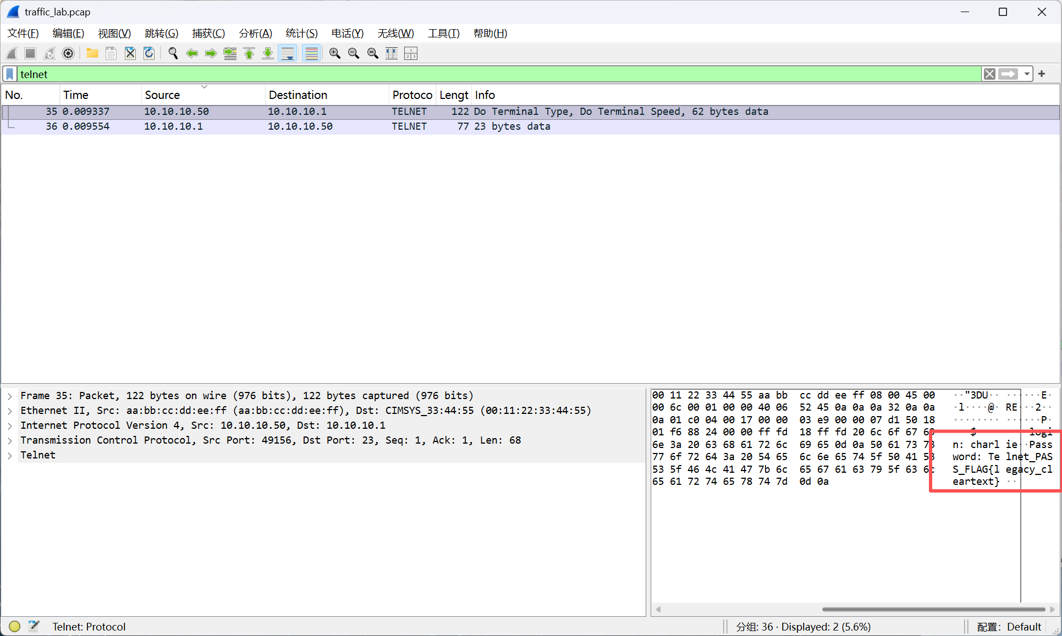
Task: Add a display filter button
Action: (x=1042, y=74)
